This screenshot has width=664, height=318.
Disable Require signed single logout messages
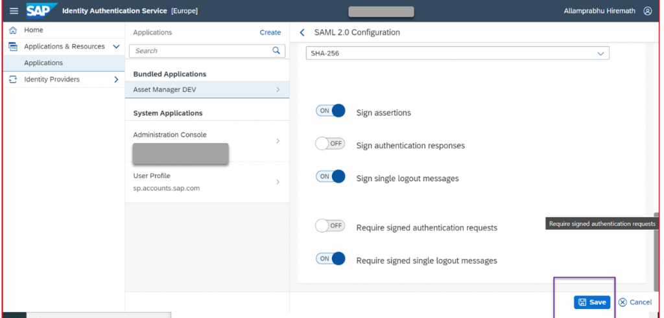click(x=330, y=258)
